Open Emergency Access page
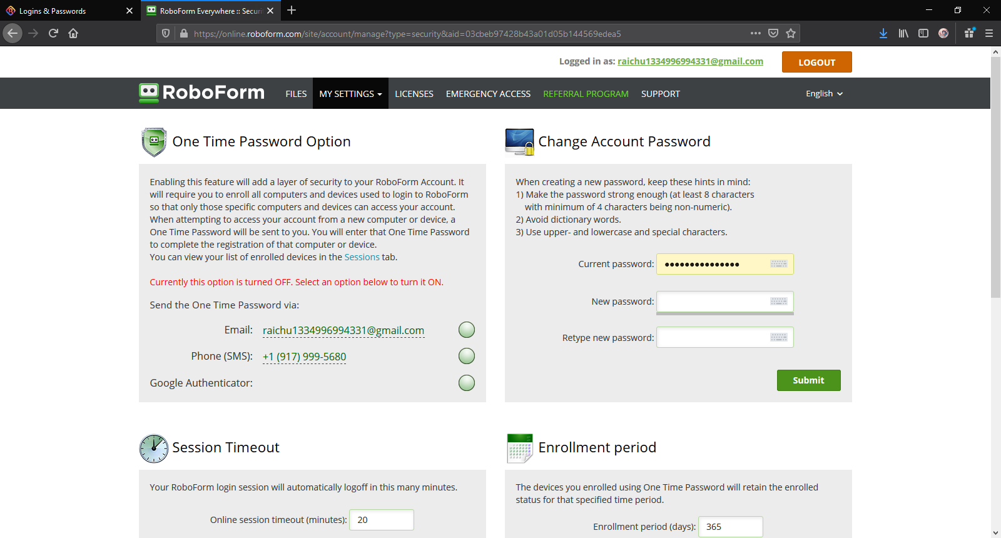Screen dimensions: 1001x538 (x=488, y=94)
